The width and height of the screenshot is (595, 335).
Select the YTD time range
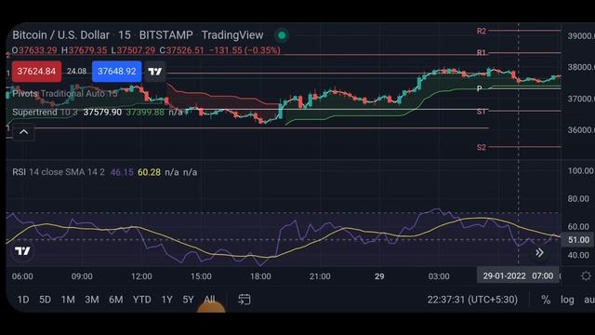coord(142,300)
